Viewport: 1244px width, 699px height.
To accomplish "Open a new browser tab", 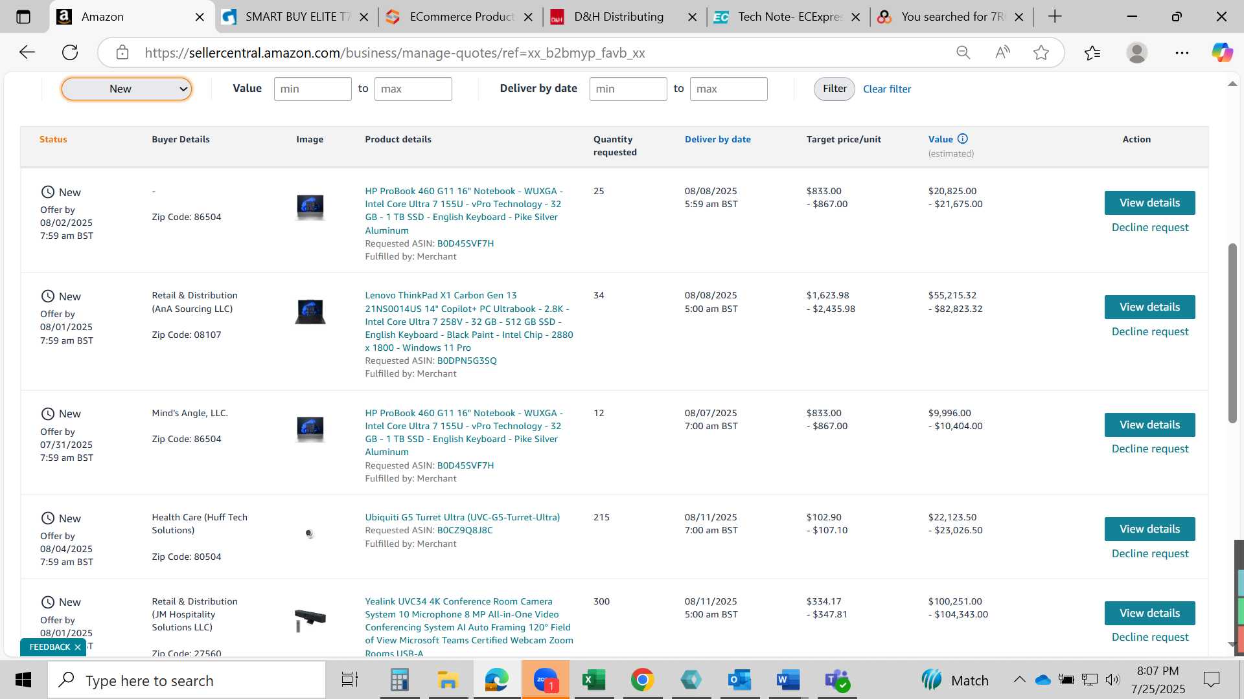I will [1055, 17].
